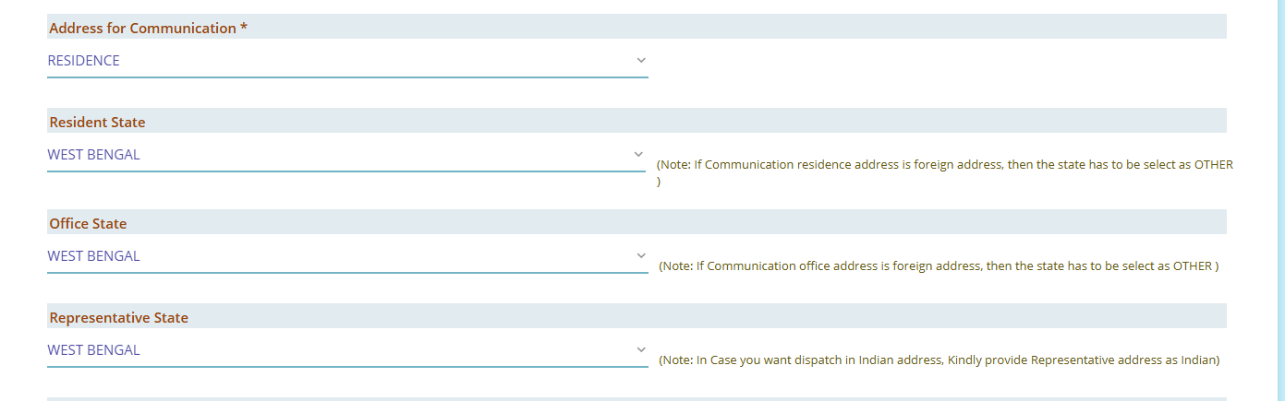The width and height of the screenshot is (1285, 401).
Task: Click the chevron arrow in Office State dropdown
Action: tap(641, 255)
